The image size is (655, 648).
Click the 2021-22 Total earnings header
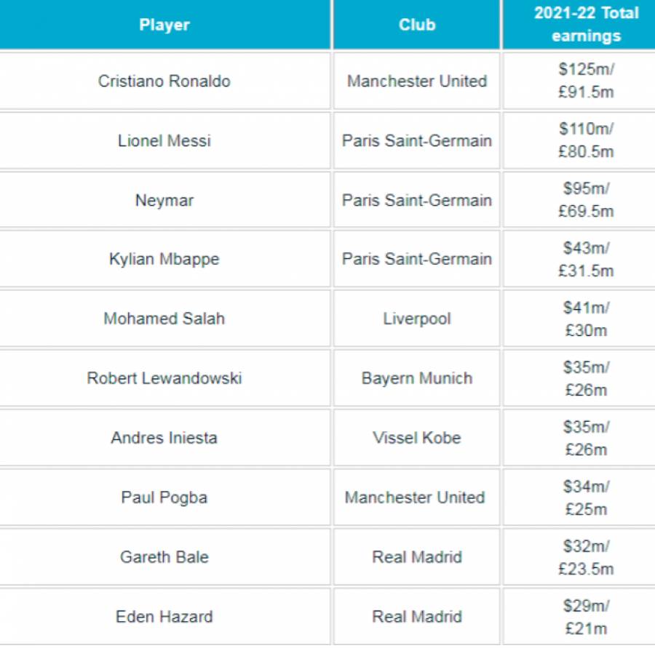(x=579, y=25)
